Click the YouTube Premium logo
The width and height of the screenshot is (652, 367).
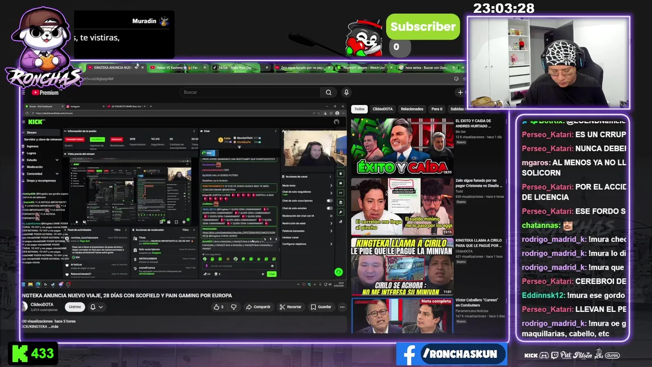click(x=45, y=92)
